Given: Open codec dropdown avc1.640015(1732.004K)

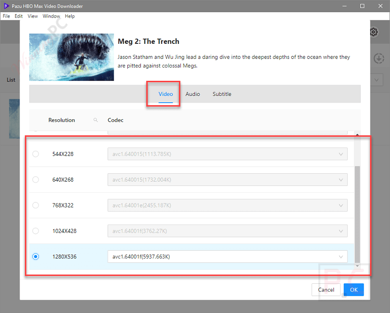Looking at the screenshot, I should (227, 180).
